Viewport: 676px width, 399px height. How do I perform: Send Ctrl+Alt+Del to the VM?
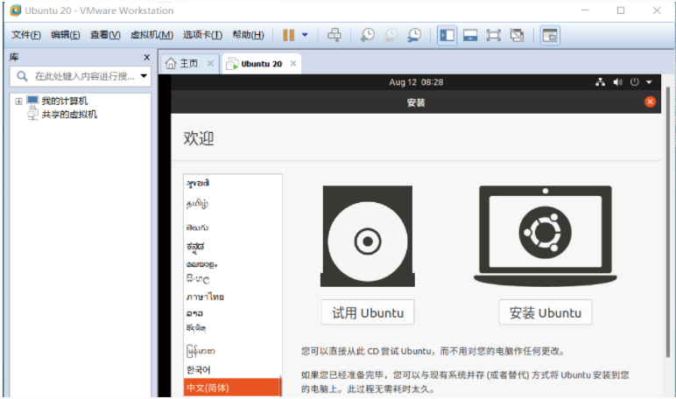[334, 35]
